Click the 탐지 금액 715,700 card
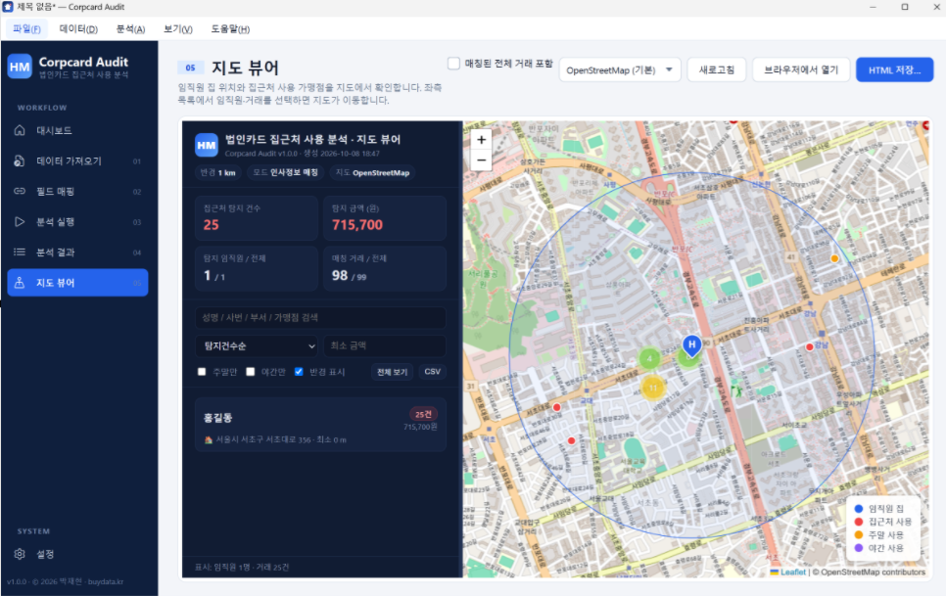 385,218
